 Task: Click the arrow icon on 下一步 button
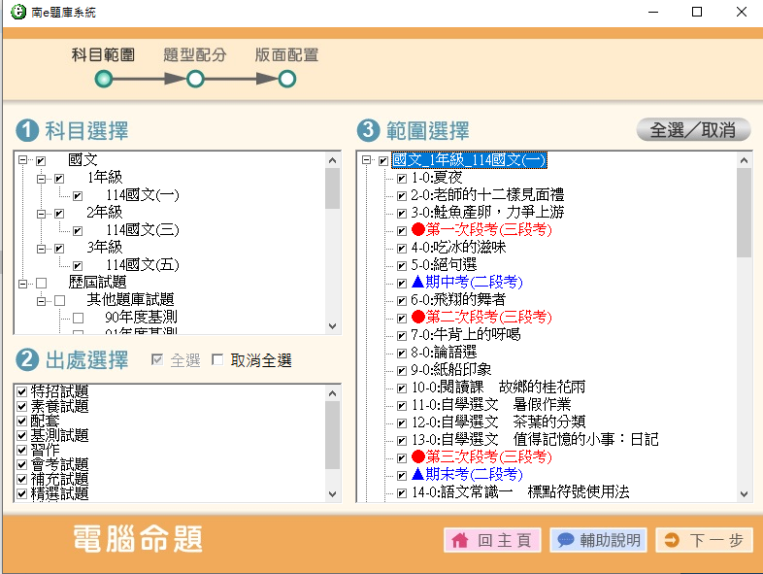672,540
